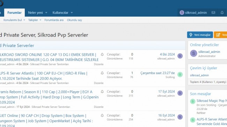Open Silkroad Private Server Tanıtımları under SWORD thread

49,64
